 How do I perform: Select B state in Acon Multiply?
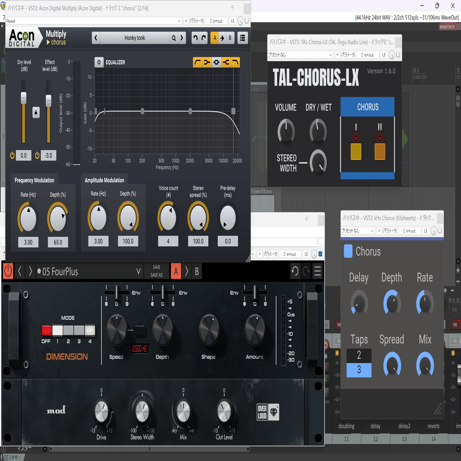[230, 38]
